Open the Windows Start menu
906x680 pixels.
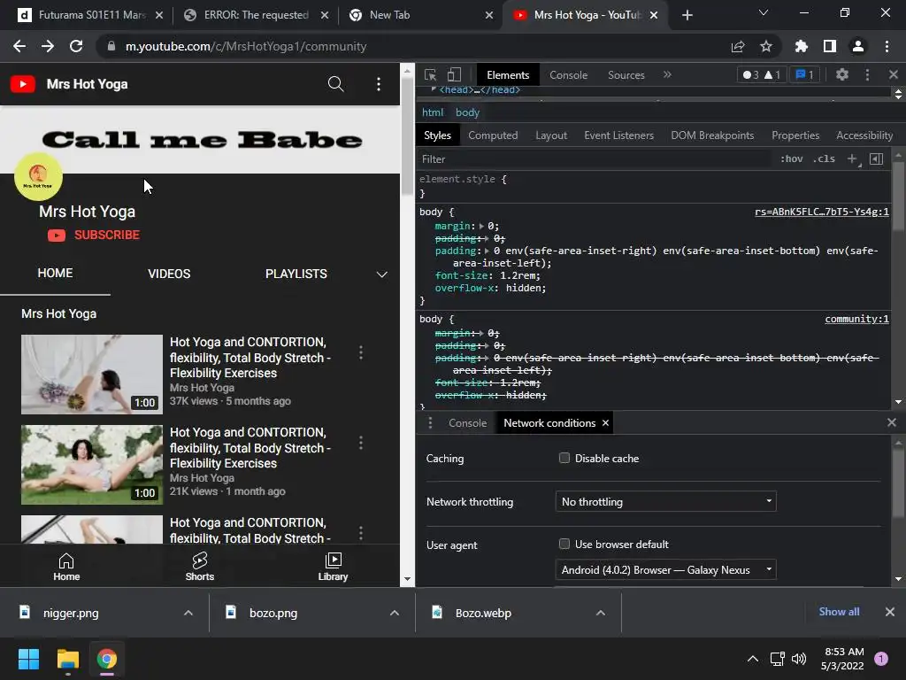click(28, 659)
